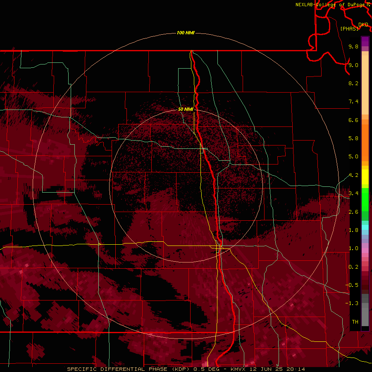The width and height of the screenshot is (372, 372).
Task: Click the (KDP) product code in caption
Action: coord(181,369)
